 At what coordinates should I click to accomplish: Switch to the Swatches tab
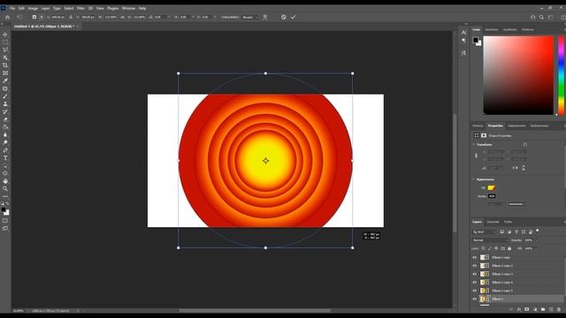(x=492, y=29)
